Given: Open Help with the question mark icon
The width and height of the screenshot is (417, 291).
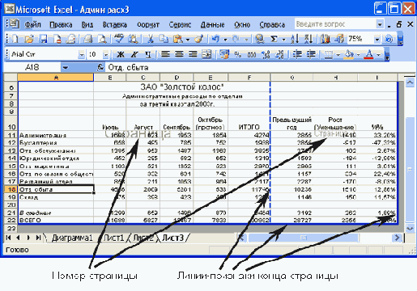Looking at the screenshot, I should point(389,40).
